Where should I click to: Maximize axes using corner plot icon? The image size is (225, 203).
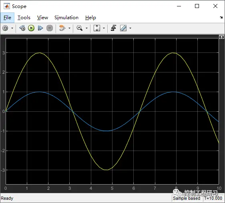[221, 37]
